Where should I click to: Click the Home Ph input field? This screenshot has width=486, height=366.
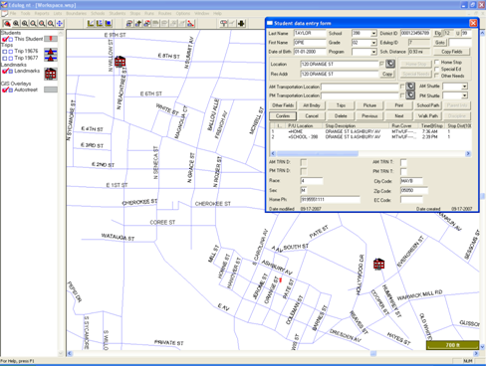pos(331,200)
